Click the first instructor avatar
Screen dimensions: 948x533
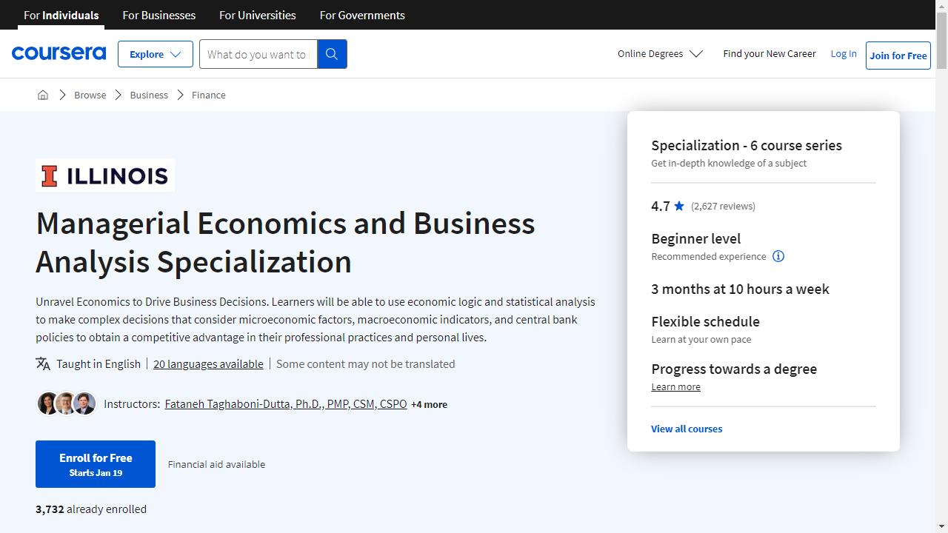48,403
